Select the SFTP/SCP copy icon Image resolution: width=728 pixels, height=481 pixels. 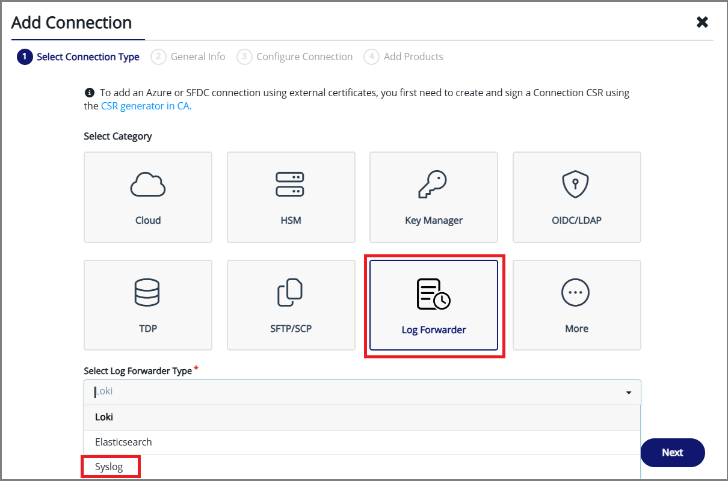click(x=290, y=293)
